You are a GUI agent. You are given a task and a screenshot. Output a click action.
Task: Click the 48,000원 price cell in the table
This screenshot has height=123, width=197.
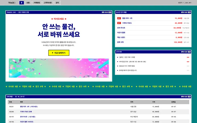[156, 112]
